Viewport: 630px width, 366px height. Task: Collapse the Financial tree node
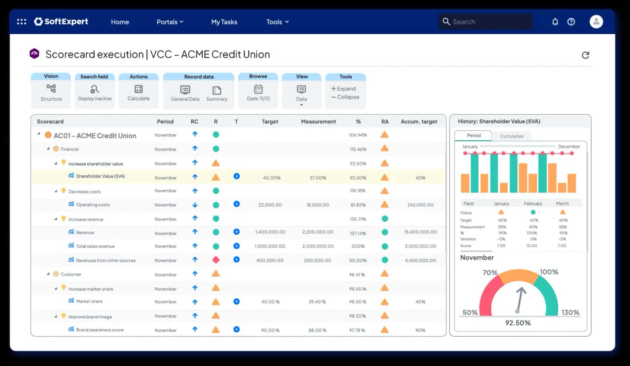tap(48, 149)
